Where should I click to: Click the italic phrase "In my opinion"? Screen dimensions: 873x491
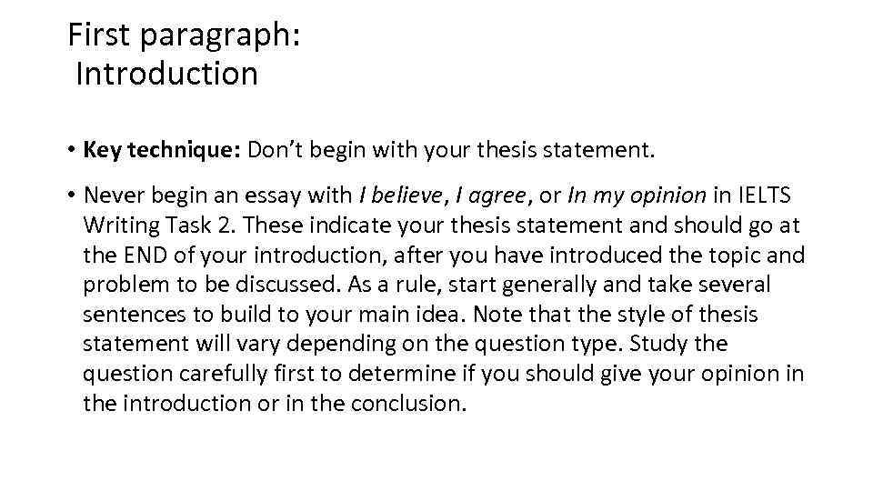(x=636, y=195)
